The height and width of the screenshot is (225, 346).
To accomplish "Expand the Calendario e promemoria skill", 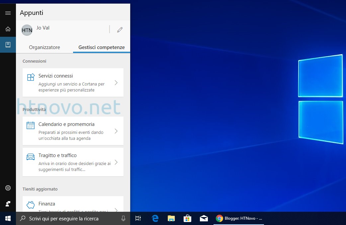I will point(116,131).
